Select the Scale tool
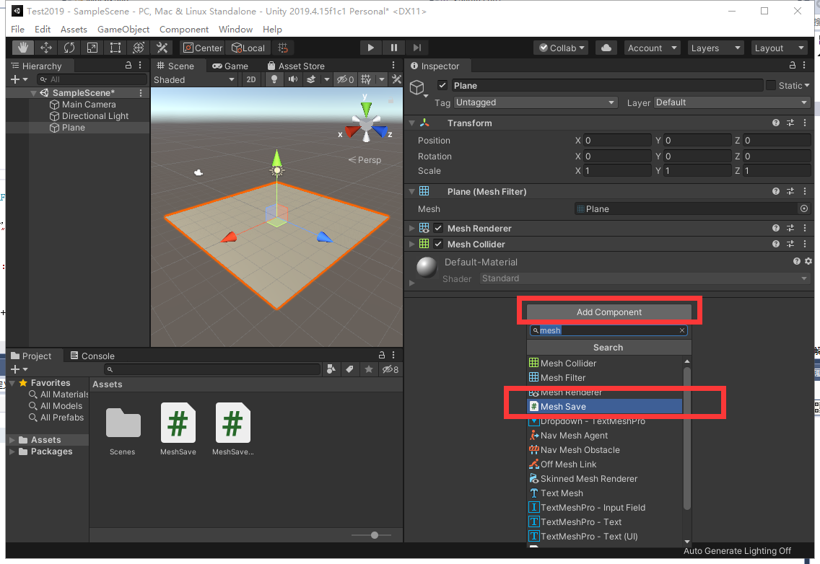820x564 pixels. coord(92,48)
